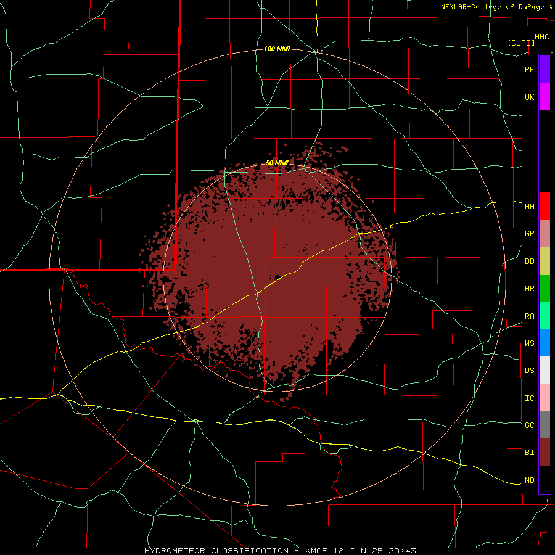Click the BI brown legend swatch
Screen dimensions: 555x555
click(545, 453)
